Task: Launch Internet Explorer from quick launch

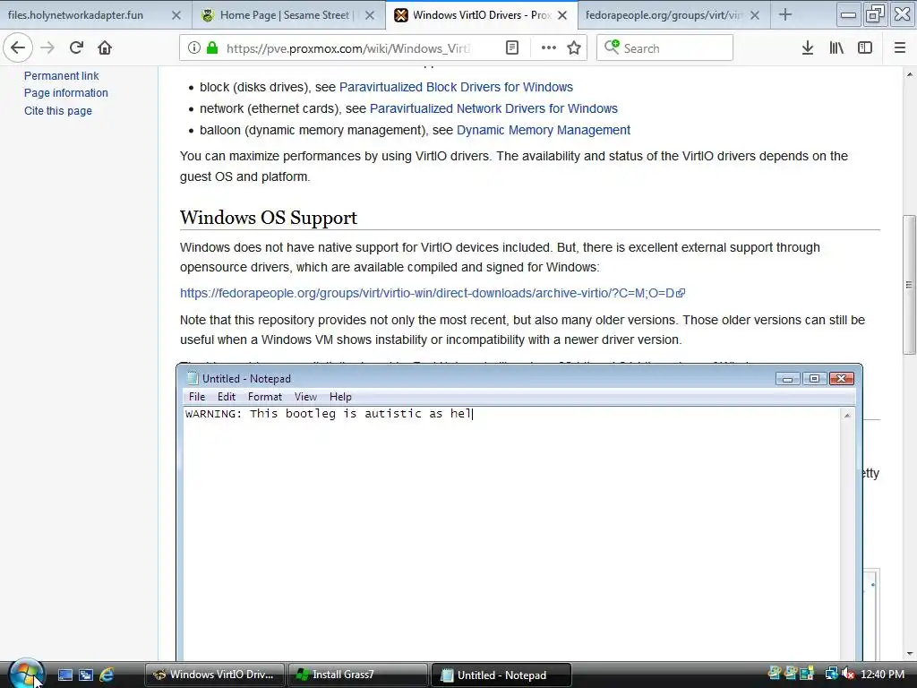Action: [x=107, y=675]
